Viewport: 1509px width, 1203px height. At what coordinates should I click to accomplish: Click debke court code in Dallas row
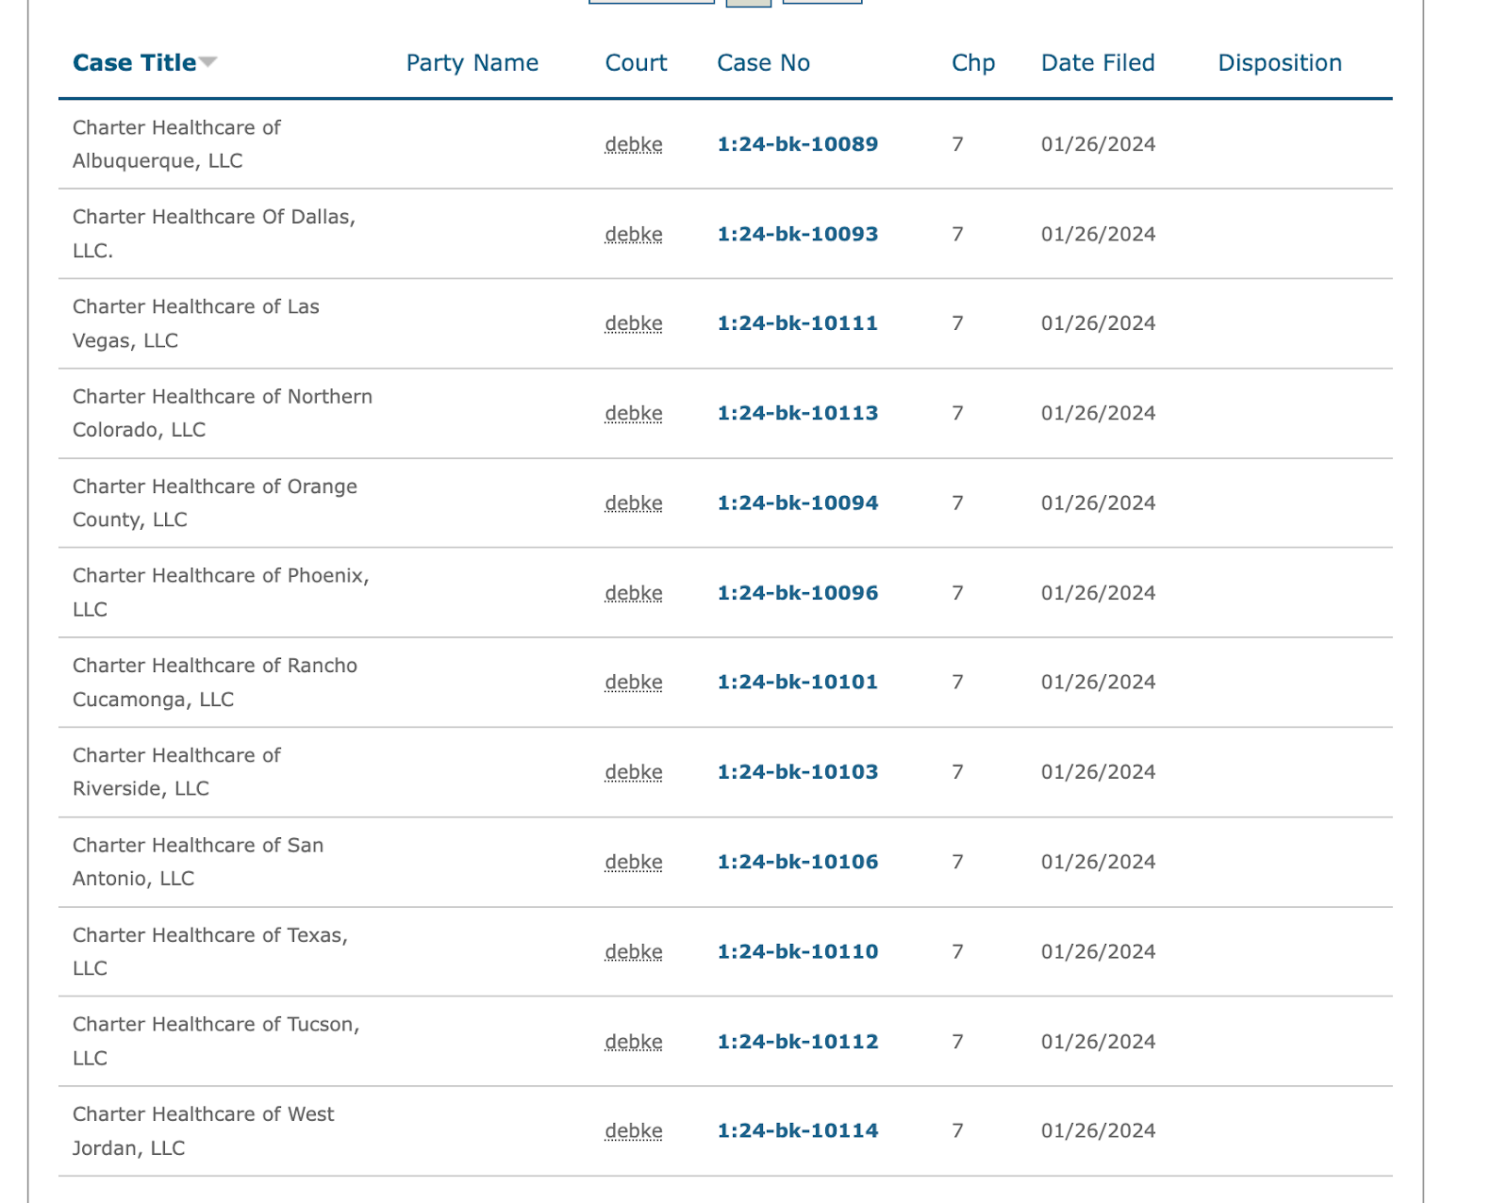click(634, 234)
